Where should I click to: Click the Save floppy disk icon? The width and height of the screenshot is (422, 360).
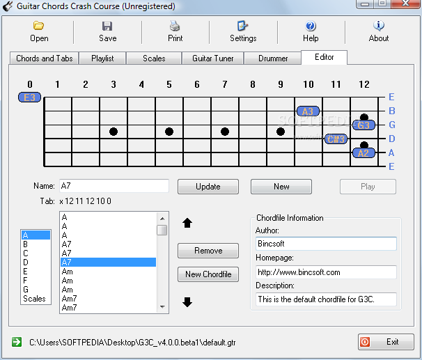(x=107, y=26)
